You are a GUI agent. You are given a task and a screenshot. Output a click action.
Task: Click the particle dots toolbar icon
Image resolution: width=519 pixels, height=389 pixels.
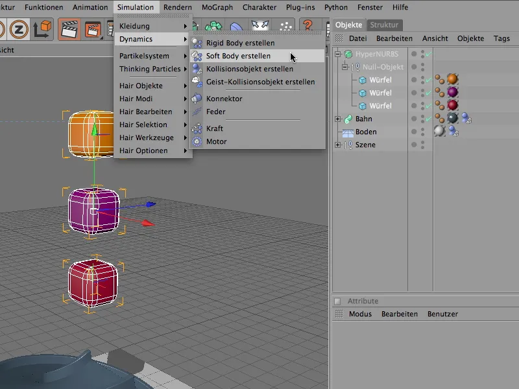point(285,27)
